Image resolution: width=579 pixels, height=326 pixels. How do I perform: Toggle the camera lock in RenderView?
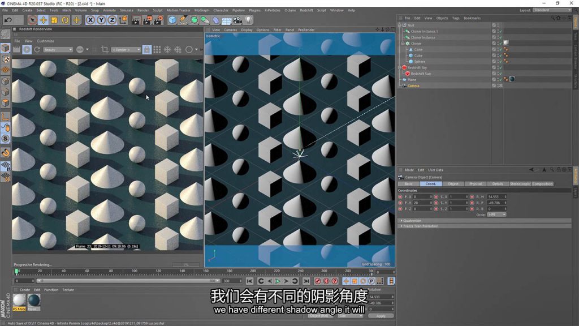[146, 50]
